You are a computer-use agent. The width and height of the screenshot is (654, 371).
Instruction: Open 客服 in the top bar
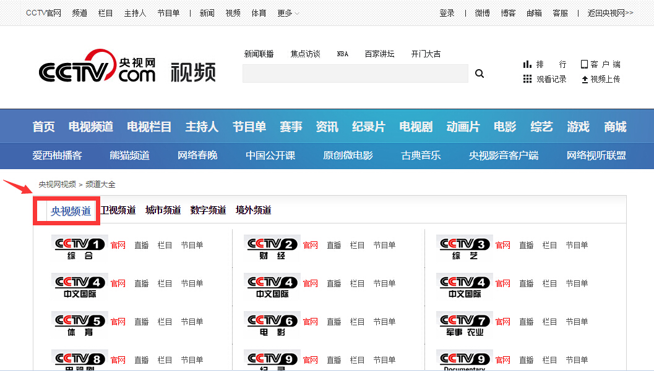click(560, 14)
